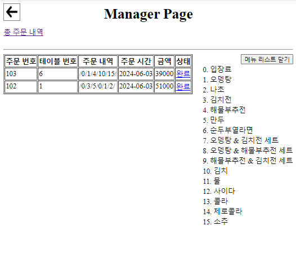Click the back arrow icon

(12, 12)
